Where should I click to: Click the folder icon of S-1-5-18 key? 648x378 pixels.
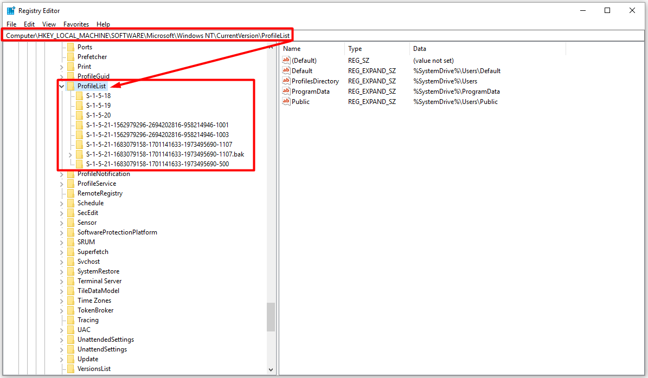79,96
